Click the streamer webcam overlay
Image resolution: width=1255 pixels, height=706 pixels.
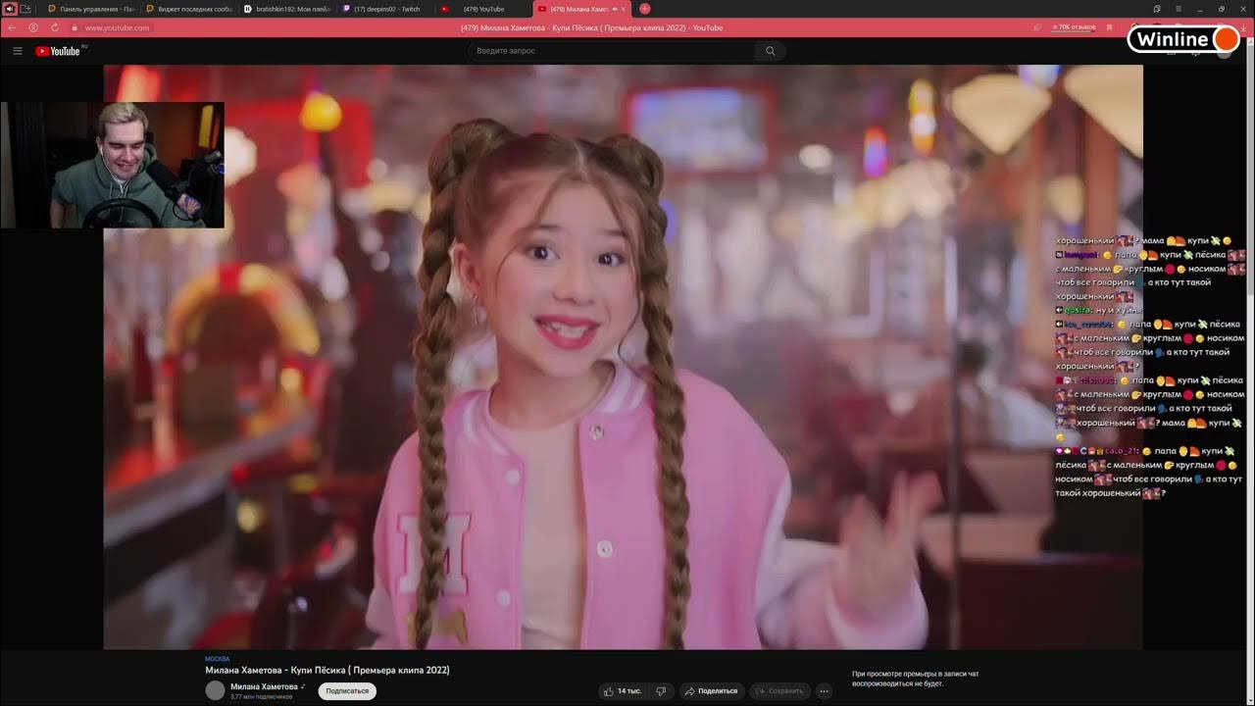113,165
